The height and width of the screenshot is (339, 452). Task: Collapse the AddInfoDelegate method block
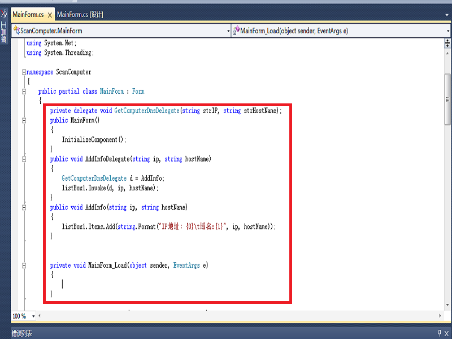(24, 159)
